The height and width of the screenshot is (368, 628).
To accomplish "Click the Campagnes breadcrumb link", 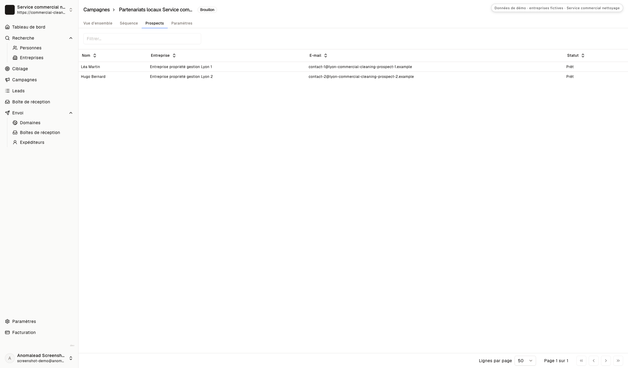I will pyautogui.click(x=97, y=10).
